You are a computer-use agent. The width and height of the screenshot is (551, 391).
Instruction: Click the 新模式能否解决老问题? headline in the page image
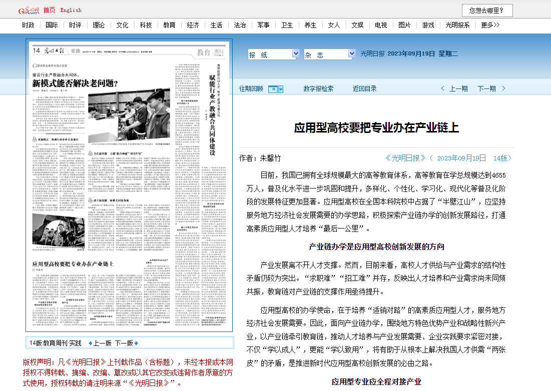(x=75, y=83)
